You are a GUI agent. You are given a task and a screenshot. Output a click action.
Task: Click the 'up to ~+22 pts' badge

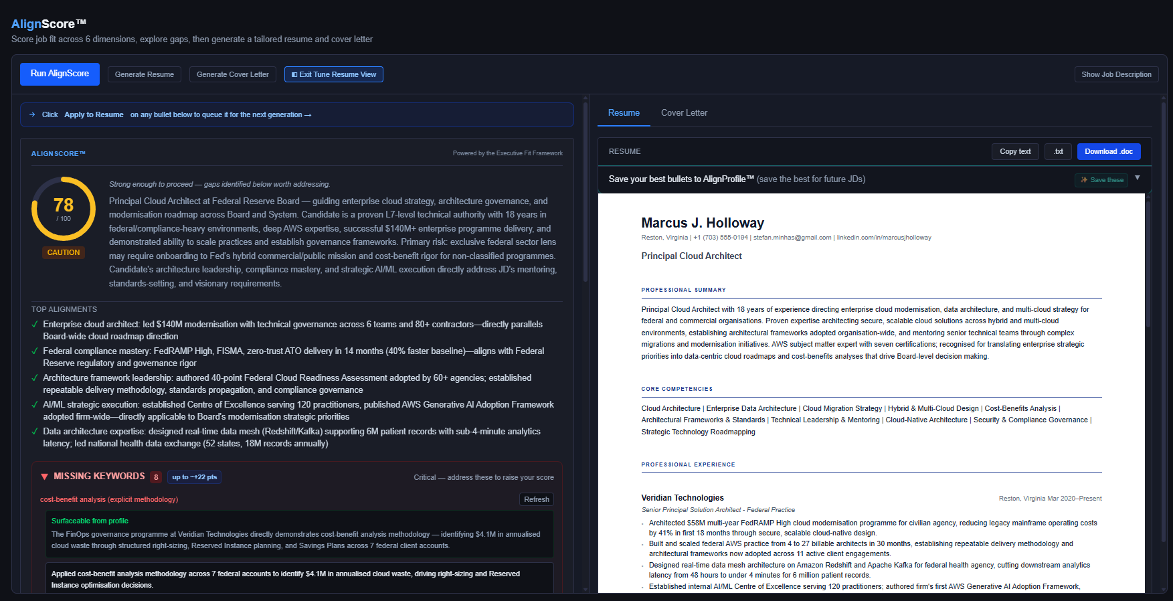(194, 477)
